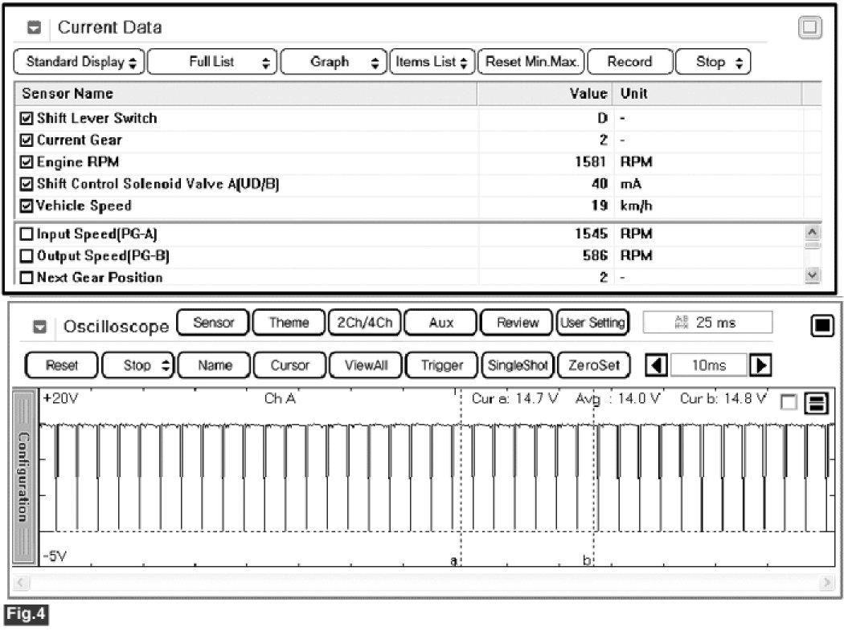
Task: Open the vertical Configuration side tab
Action: (24, 478)
